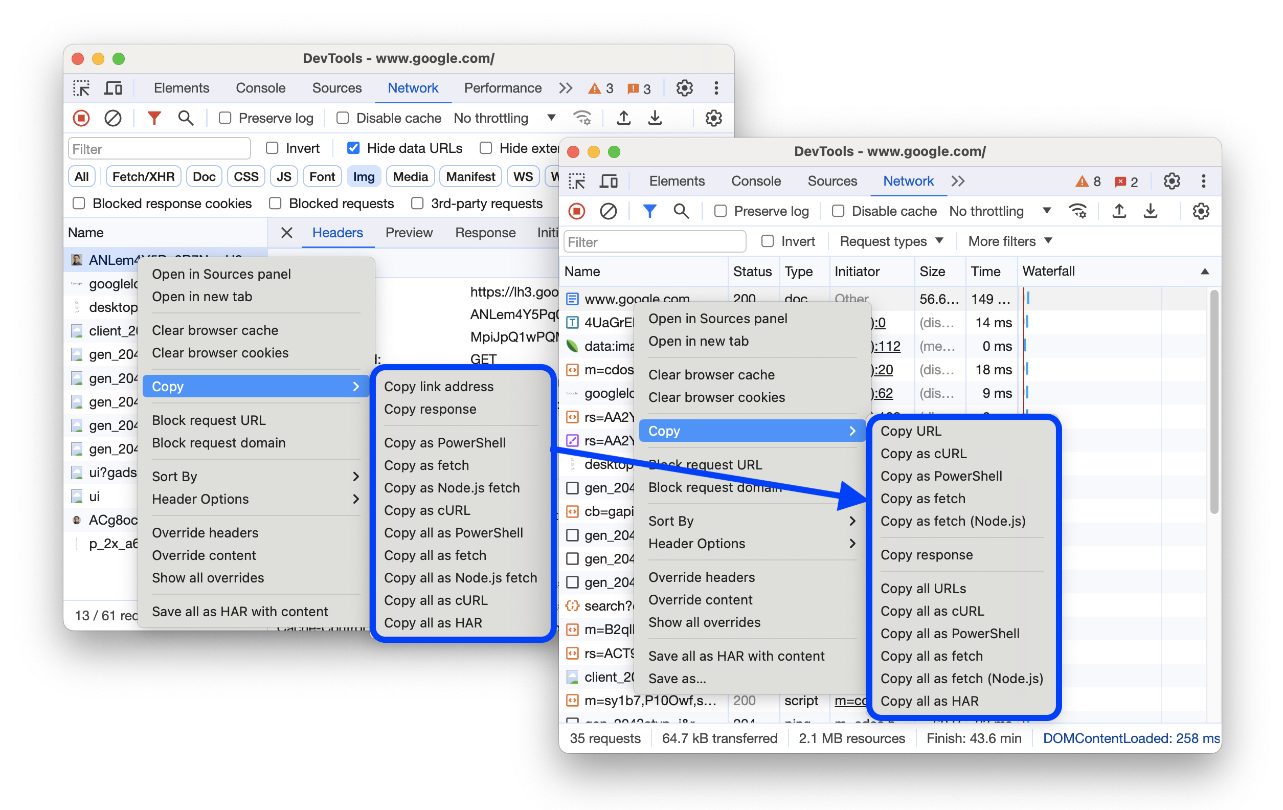Screen dimensions: 1283x810
Task: Open the Request types dropdown filter
Action: 890,242
